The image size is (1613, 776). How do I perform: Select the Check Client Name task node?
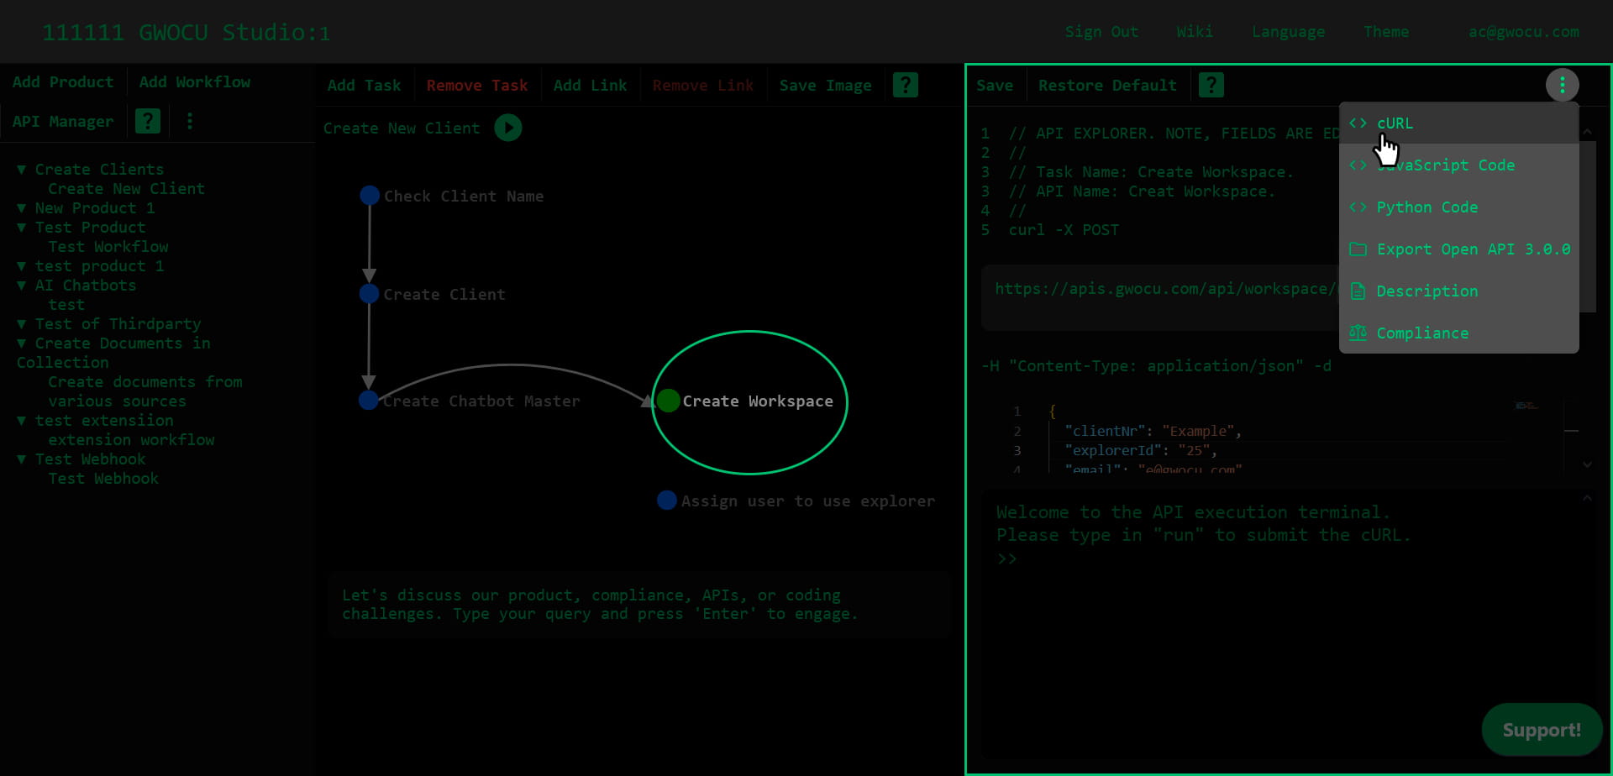(370, 196)
